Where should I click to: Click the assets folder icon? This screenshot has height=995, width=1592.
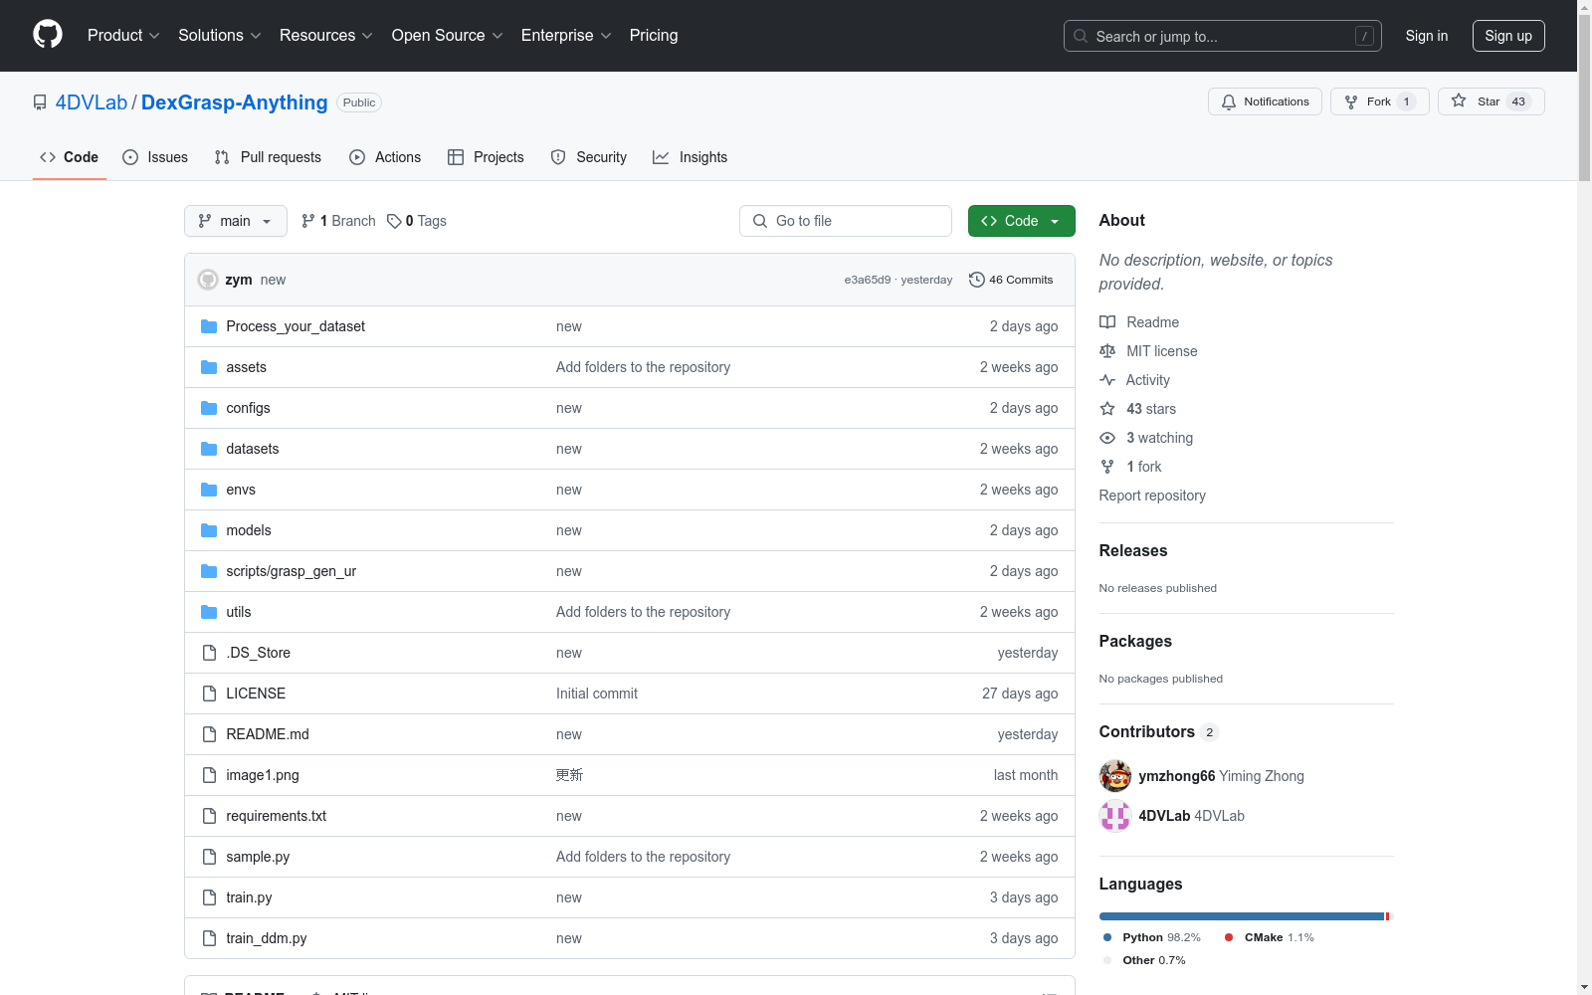209,367
